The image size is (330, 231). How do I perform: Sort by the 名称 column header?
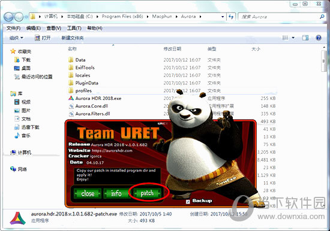(x=72, y=49)
